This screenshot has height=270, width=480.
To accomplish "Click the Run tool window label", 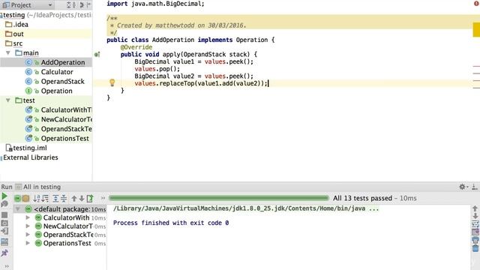I will pos(7,187).
